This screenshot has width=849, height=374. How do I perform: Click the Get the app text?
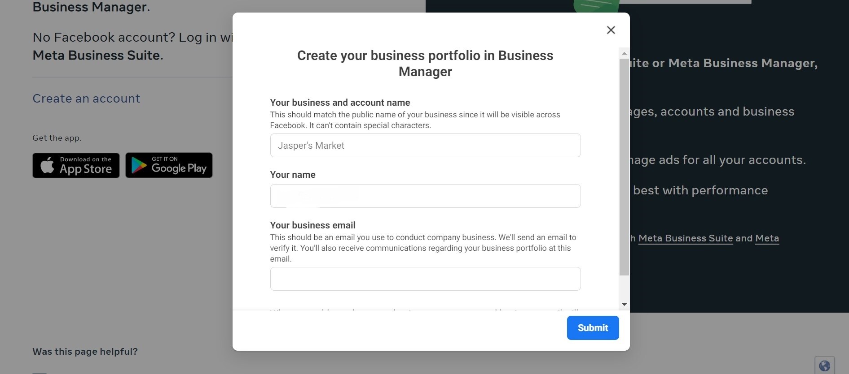[57, 138]
